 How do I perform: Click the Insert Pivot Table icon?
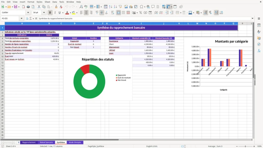(136, 7)
